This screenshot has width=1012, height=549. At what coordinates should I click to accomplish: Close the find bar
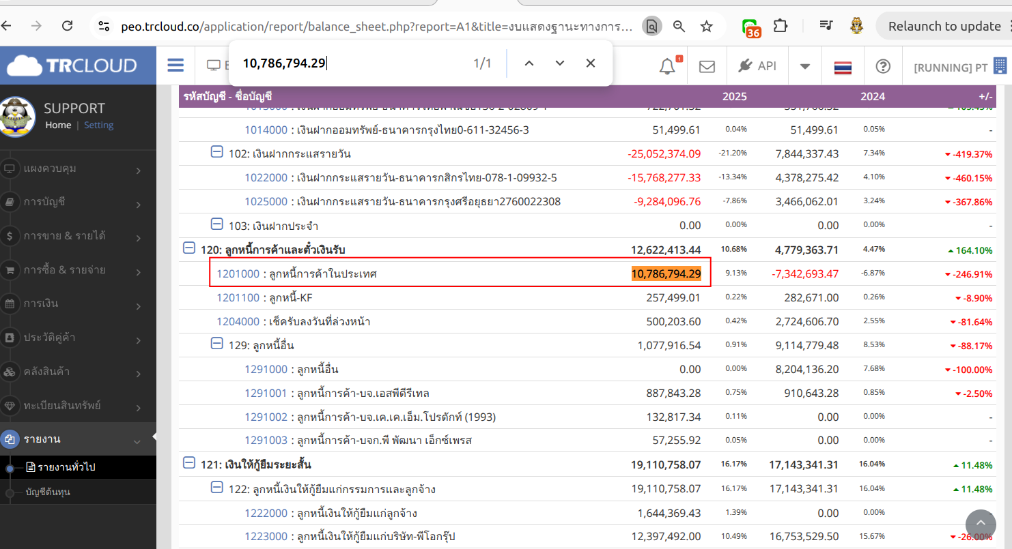(x=591, y=63)
